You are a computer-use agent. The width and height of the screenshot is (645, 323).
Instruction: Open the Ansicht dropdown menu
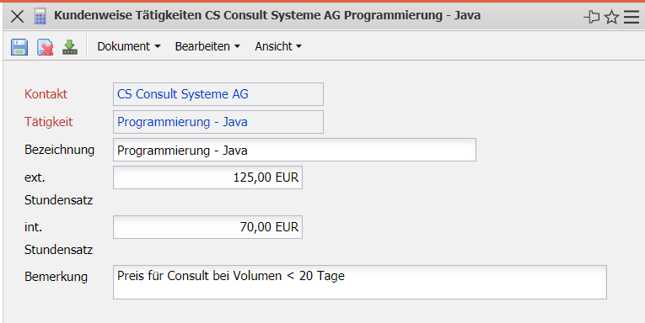[x=278, y=46]
